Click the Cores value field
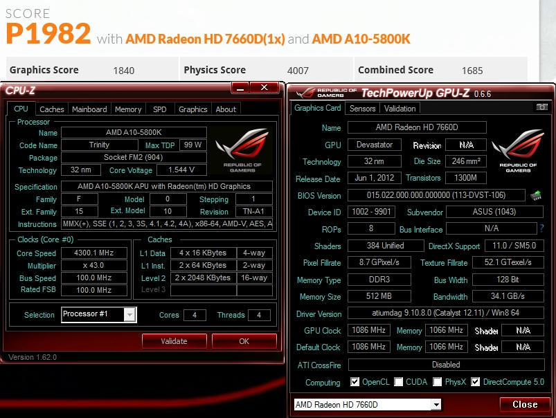 point(195,315)
